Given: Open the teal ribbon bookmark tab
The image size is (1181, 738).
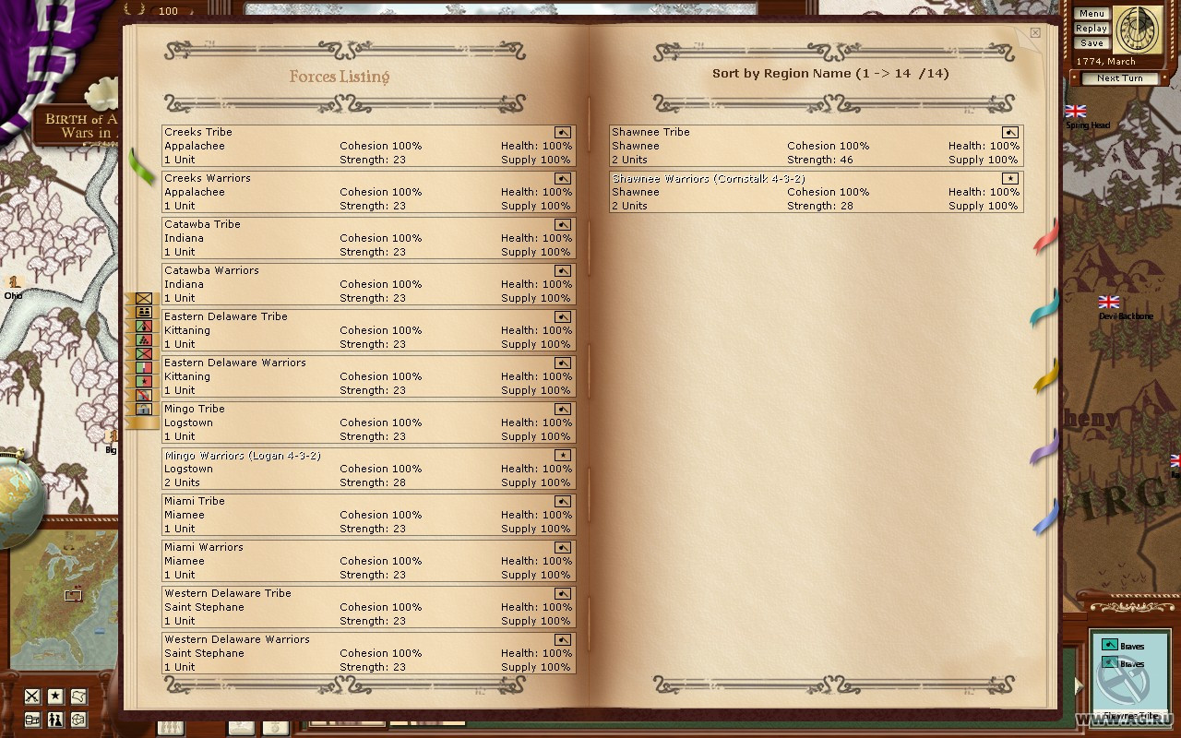Looking at the screenshot, I should click(x=1044, y=308).
